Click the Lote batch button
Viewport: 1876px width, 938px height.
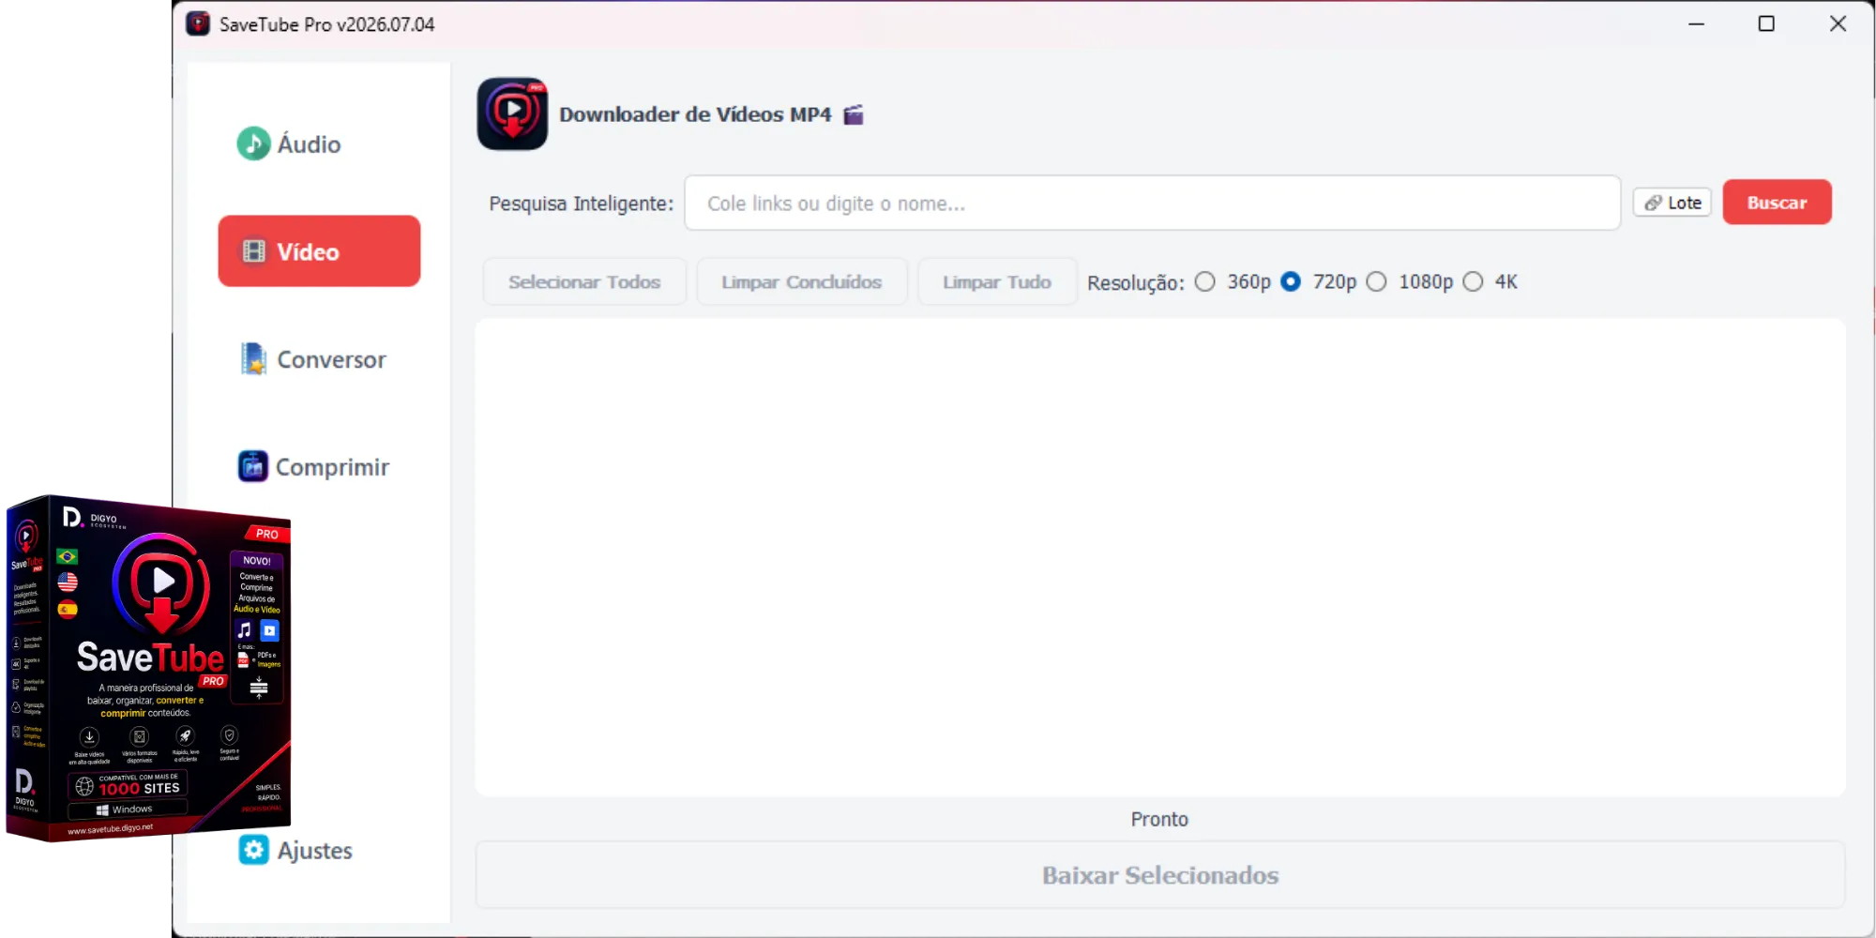[x=1672, y=203]
